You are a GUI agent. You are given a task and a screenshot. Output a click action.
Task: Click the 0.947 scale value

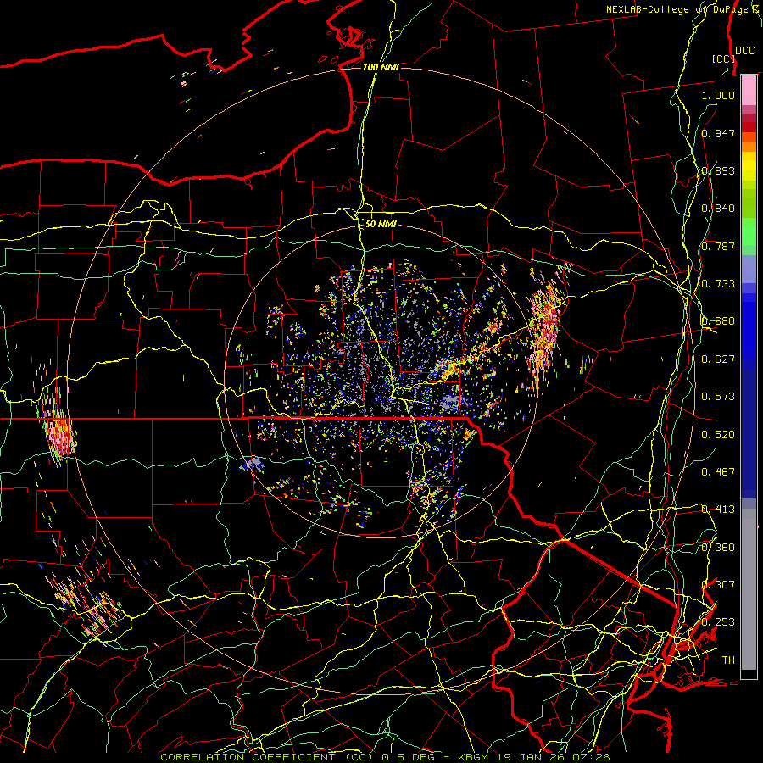click(x=718, y=133)
